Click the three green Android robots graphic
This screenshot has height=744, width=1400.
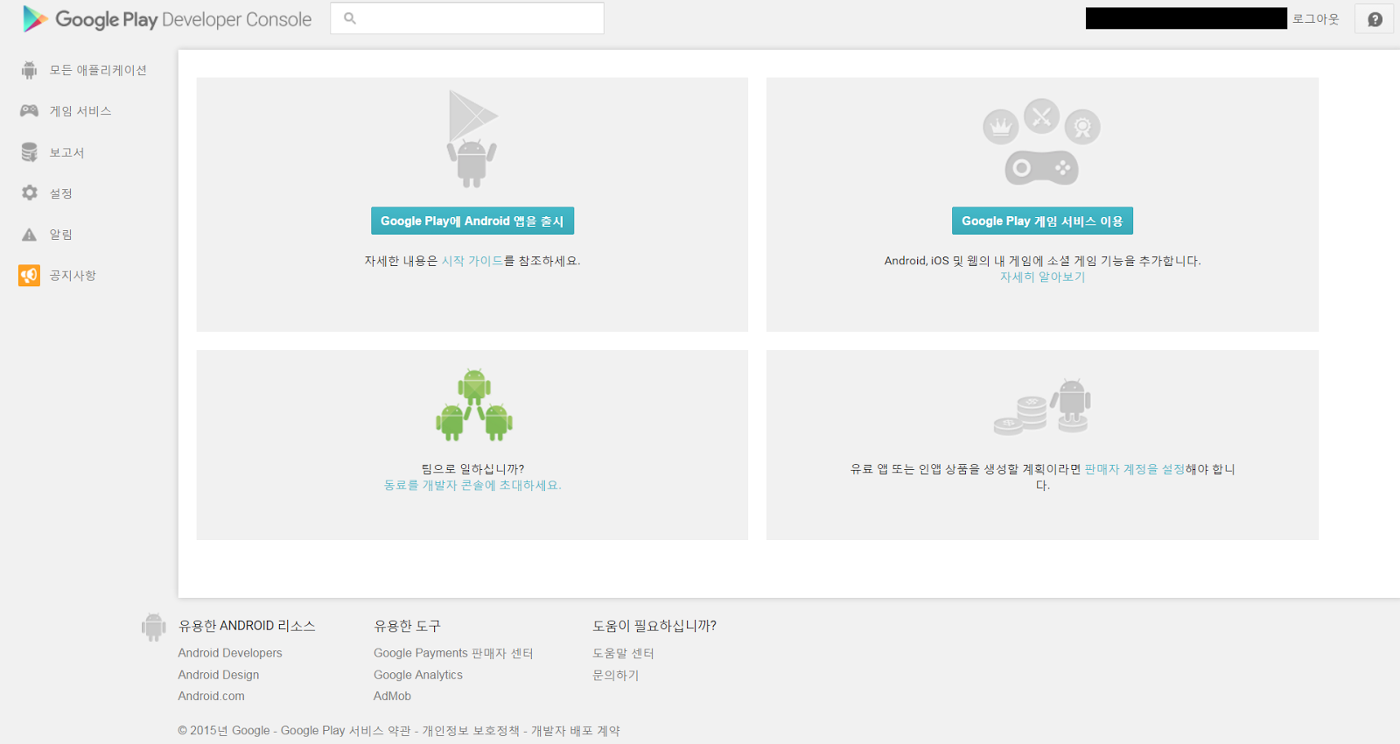[473, 404]
